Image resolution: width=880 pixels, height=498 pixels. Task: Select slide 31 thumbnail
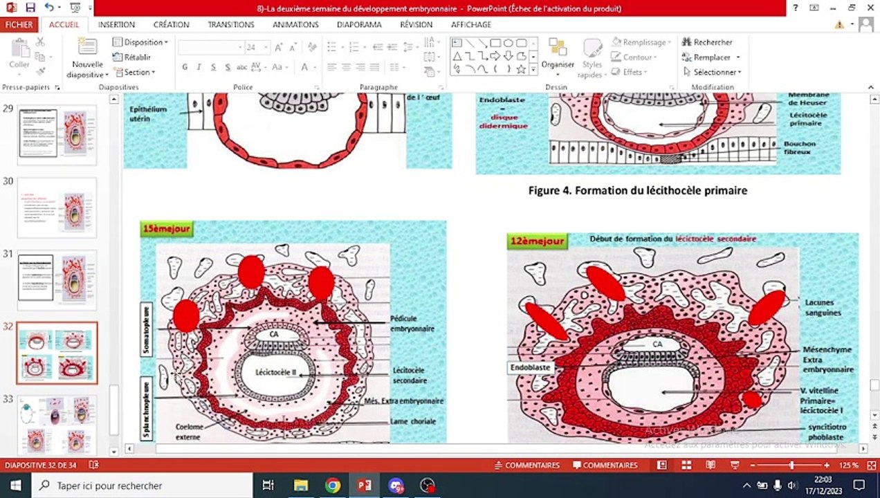coord(57,280)
